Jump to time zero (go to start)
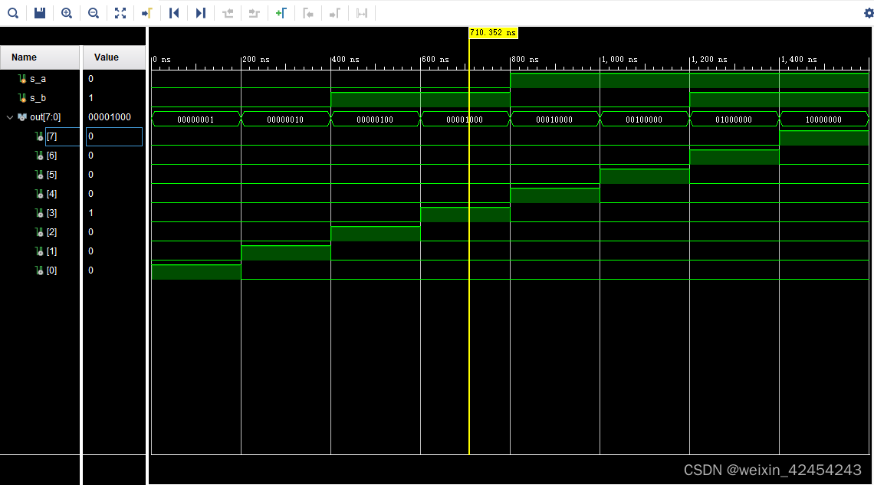This screenshot has width=874, height=485. point(174,13)
